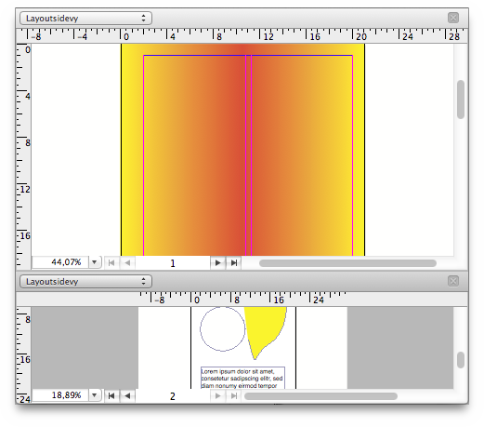Expand zoom menu beside 44,07%
The width and height of the screenshot is (484, 427).
95,262
